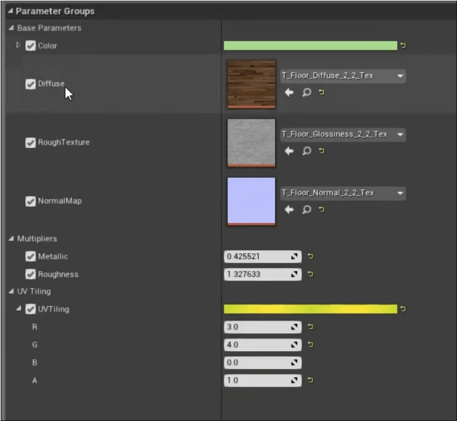Screen dimensions: 457x421
Task: Collapse the Parameter Groups section
Action: [x=11, y=11]
